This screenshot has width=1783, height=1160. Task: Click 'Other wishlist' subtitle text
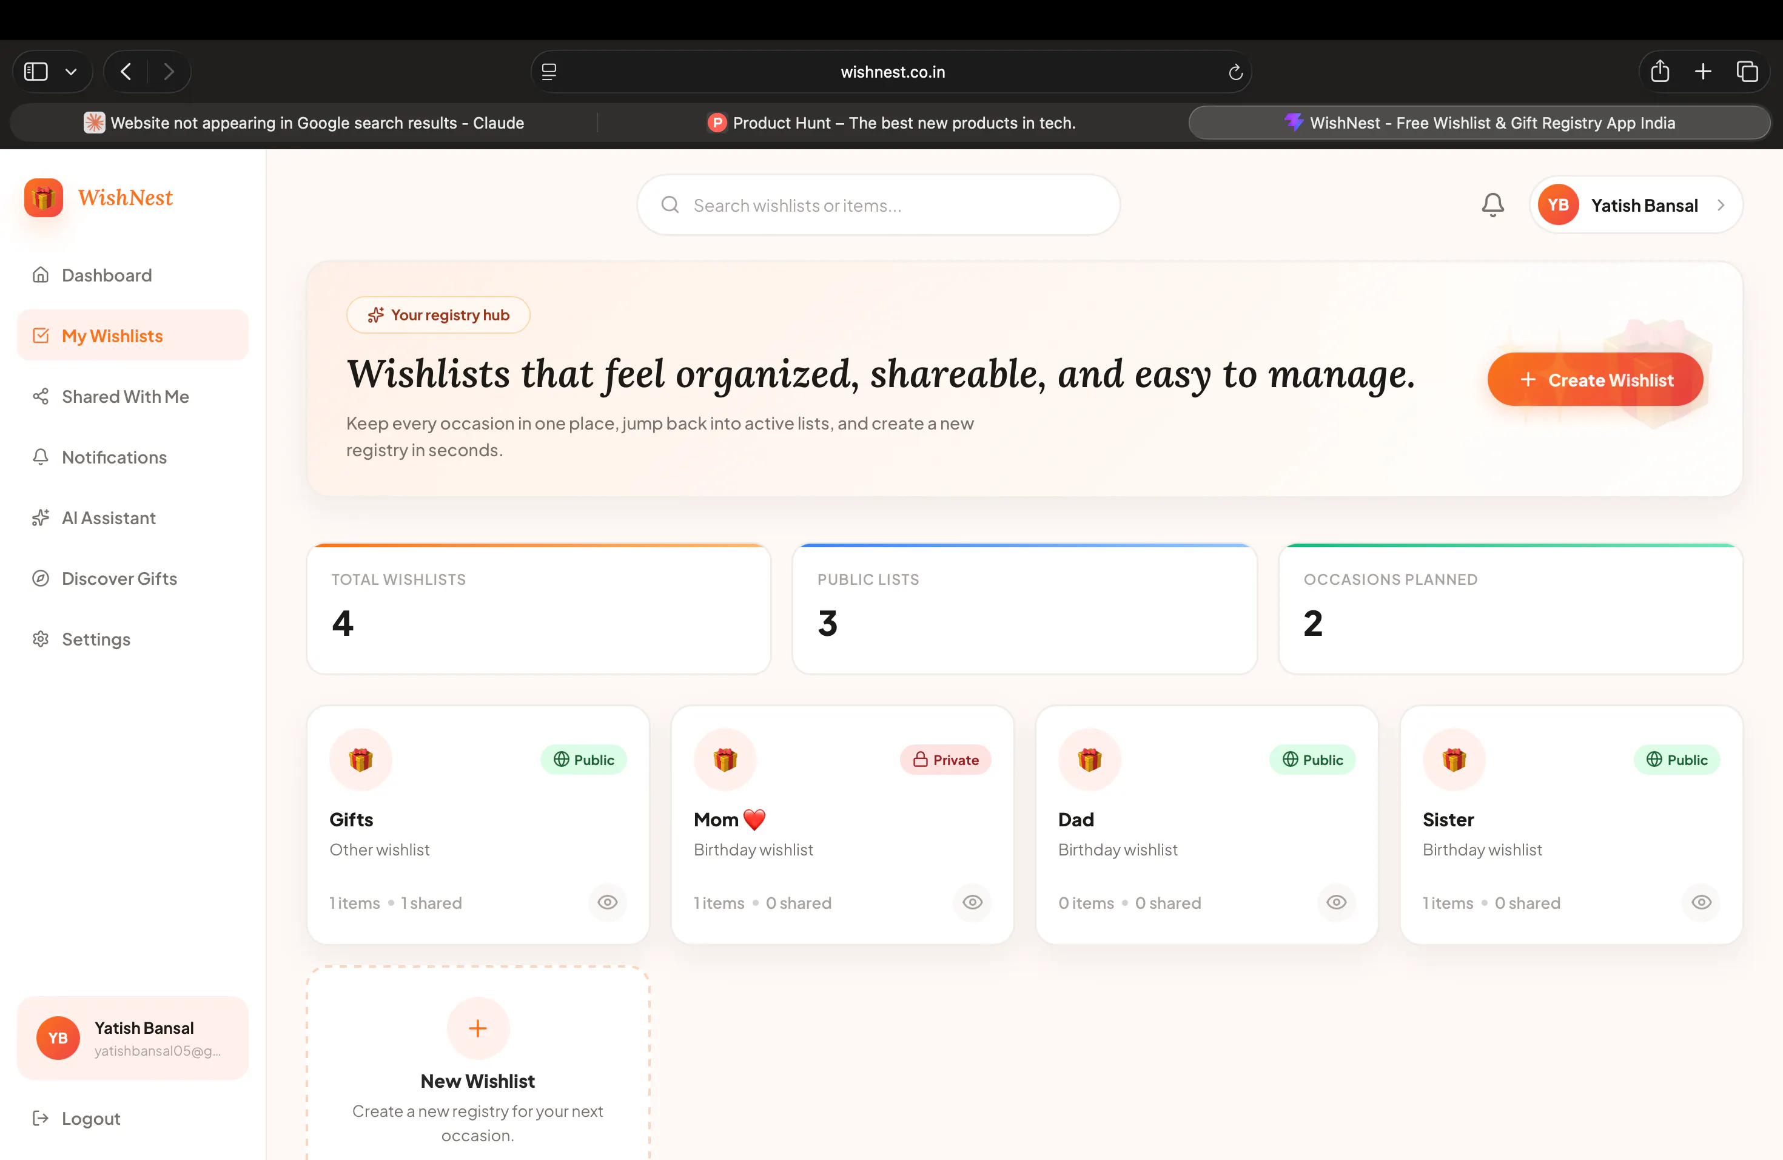(x=379, y=850)
